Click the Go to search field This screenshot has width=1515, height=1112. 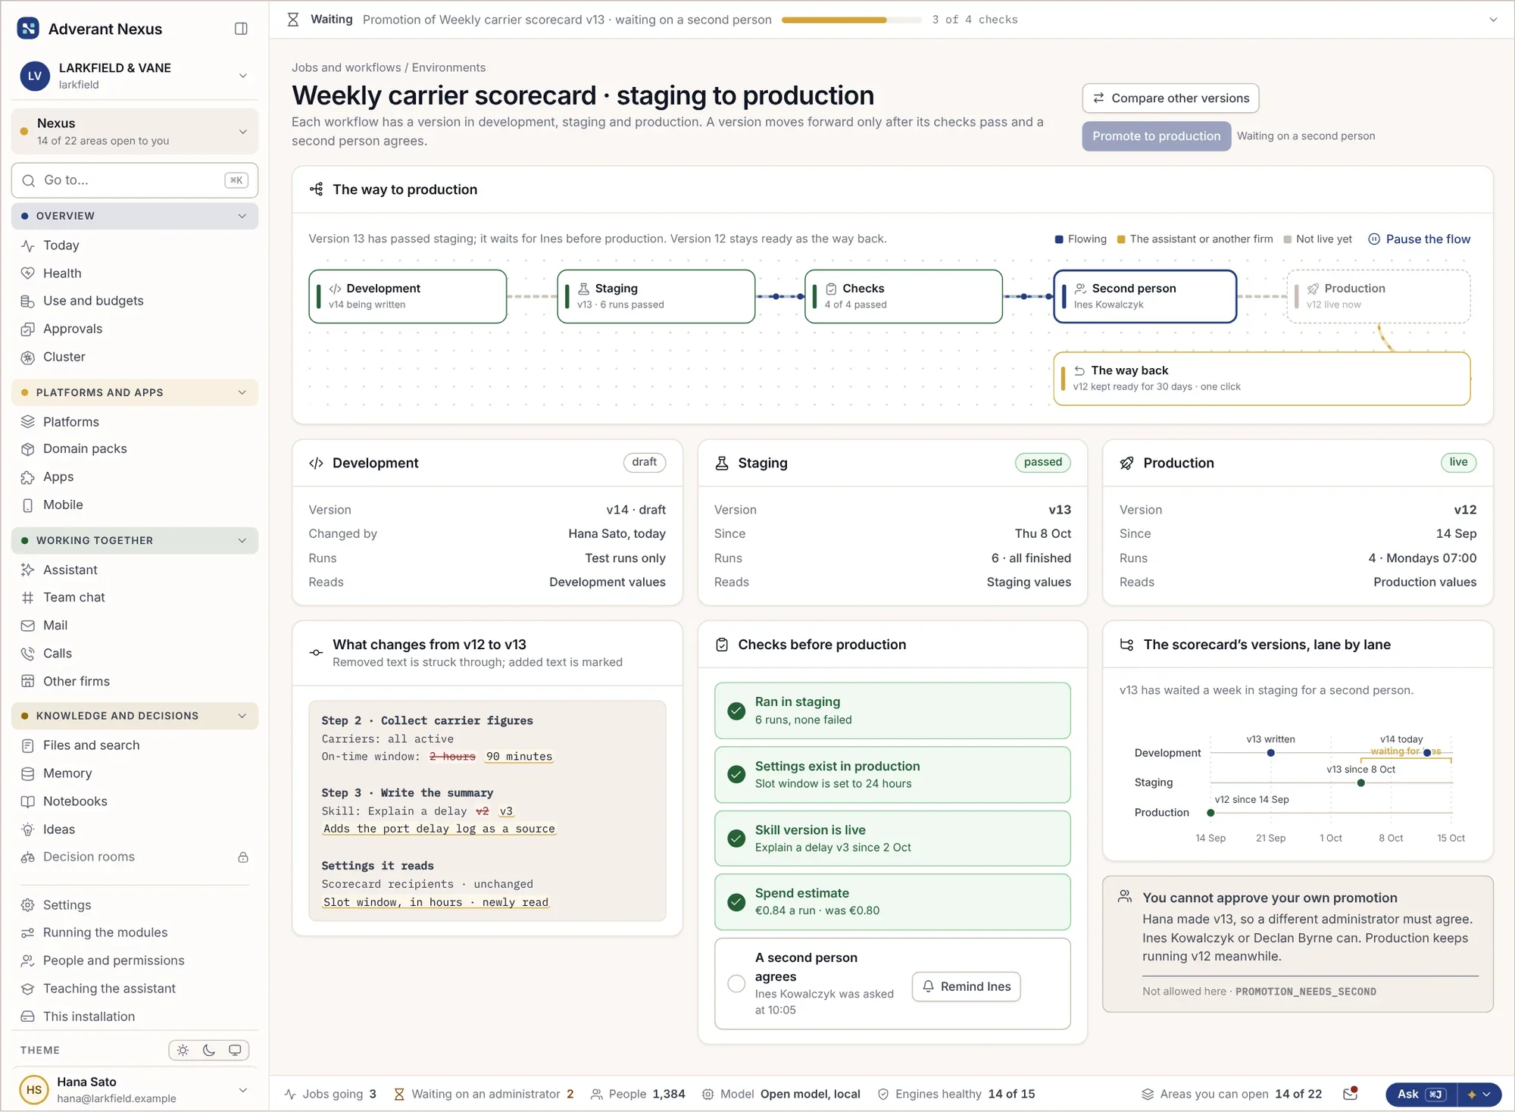135,180
